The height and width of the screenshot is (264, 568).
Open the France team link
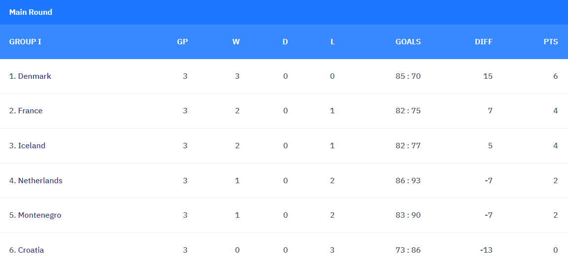[x=30, y=111]
